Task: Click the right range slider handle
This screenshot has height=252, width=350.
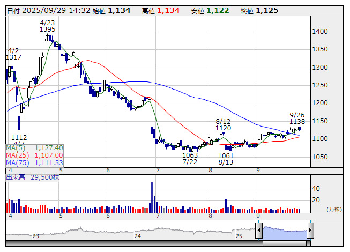Action: (310, 231)
